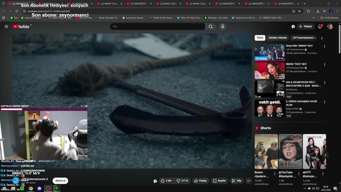Image resolution: width=341 pixels, height=192 pixels.
Task: Start voice search with microphone icon
Action: [223, 26]
